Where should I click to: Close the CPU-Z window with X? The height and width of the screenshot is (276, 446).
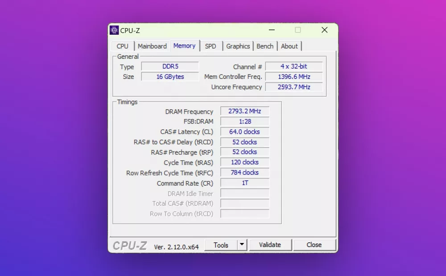(325, 30)
